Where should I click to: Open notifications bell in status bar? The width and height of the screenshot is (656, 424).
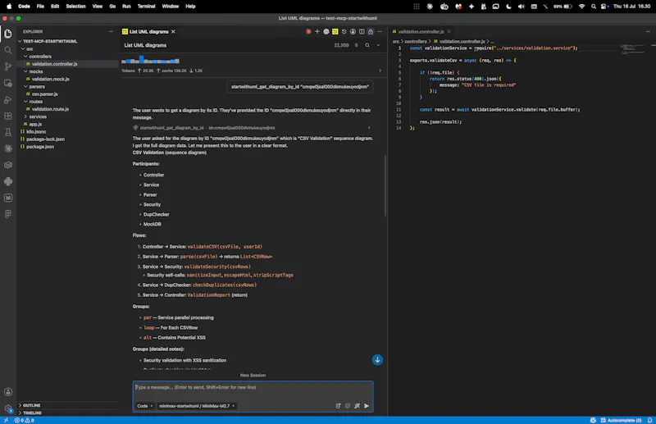pyautogui.click(x=649, y=420)
